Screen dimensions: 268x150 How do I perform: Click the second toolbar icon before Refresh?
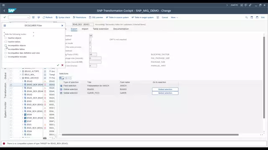pyautogui.click(x=39, y=17)
